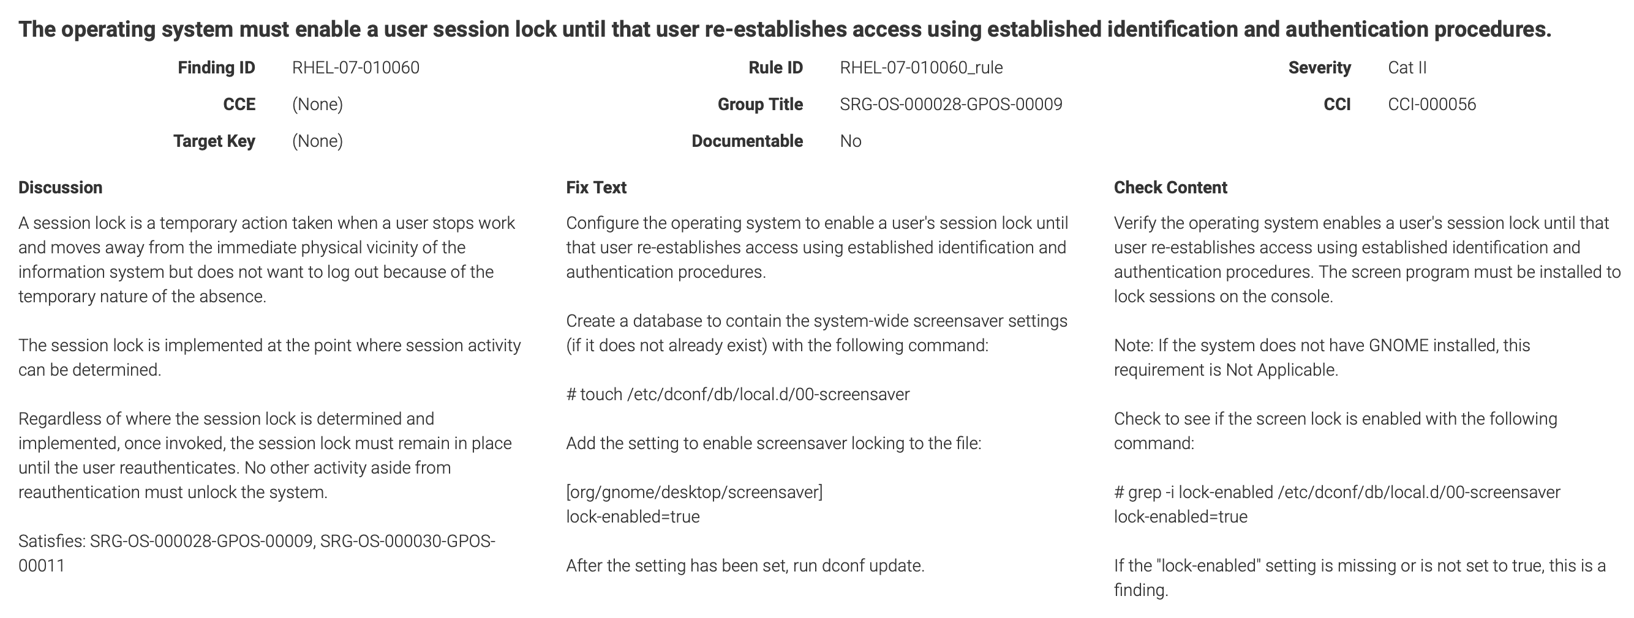Select the Finding ID value RHEL-07-010060
Screen dimensions: 1634x618
coord(356,68)
